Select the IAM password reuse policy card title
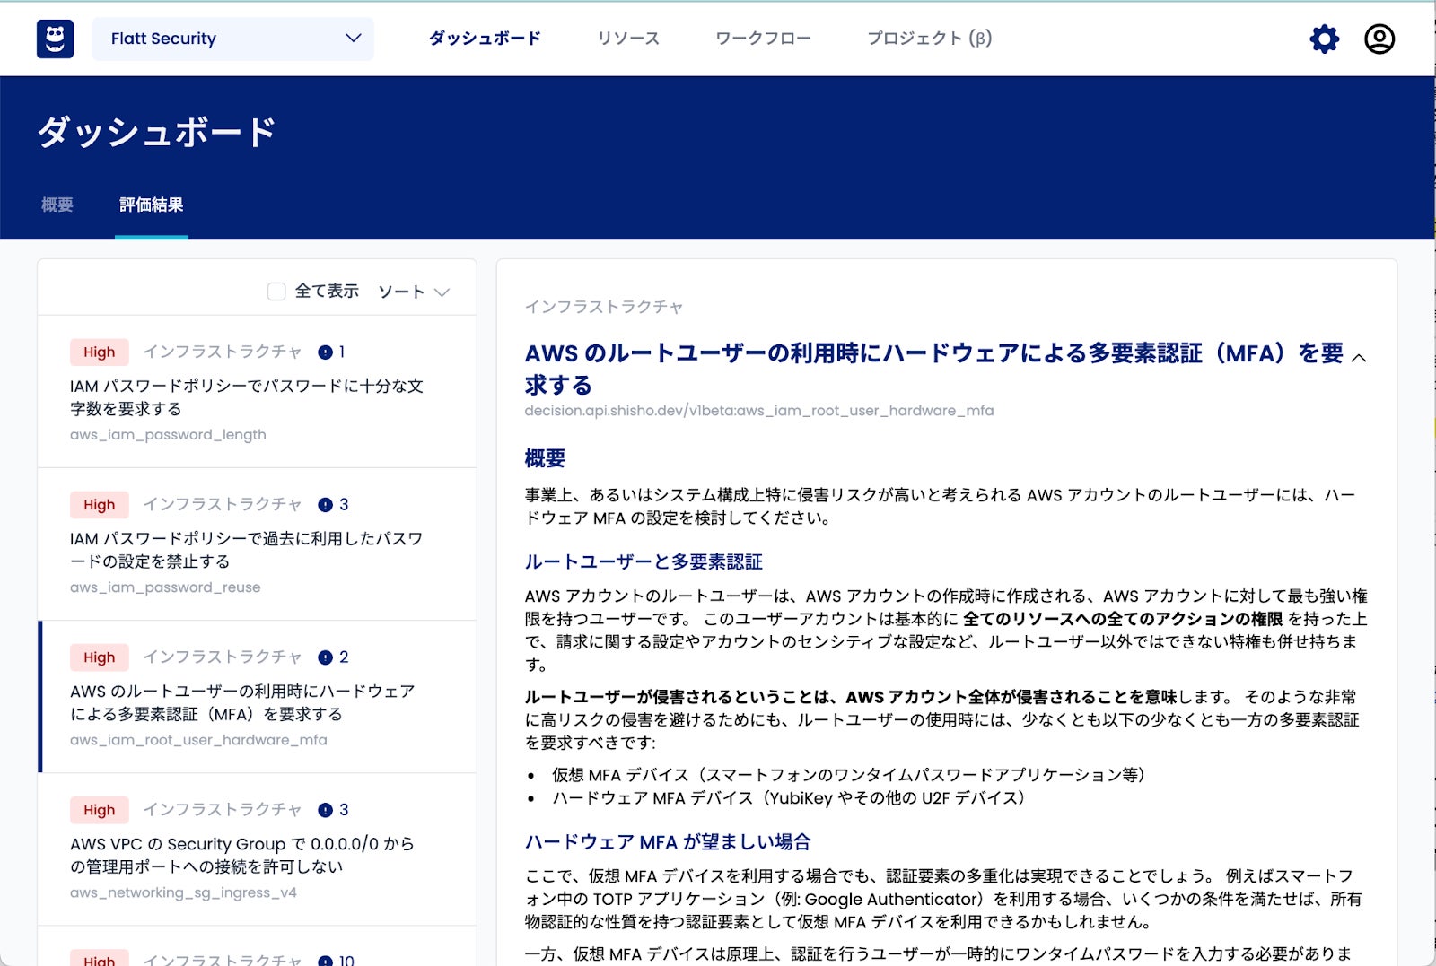Screen dimensions: 1436x966 pos(247,550)
